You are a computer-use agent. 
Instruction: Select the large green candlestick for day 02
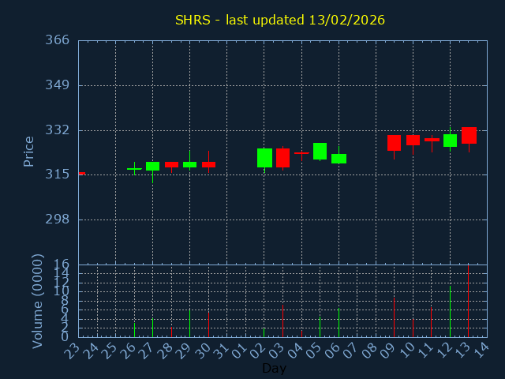pos(264,158)
